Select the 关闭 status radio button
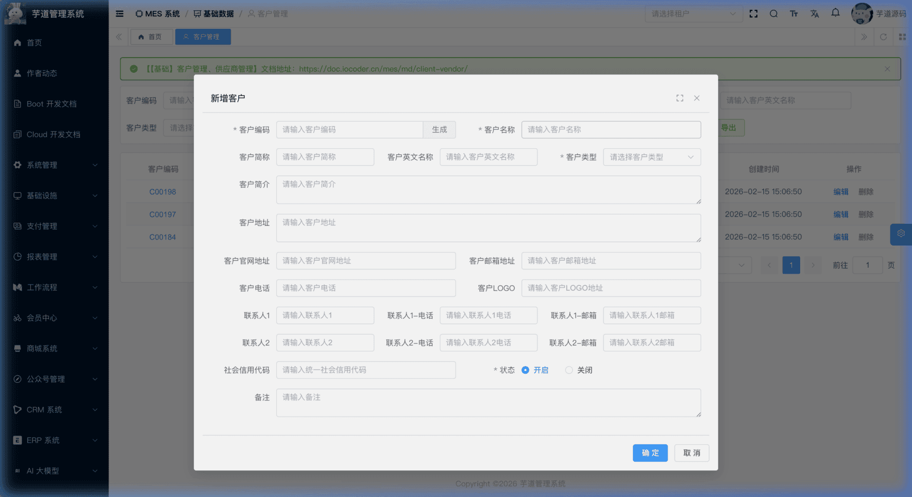912x497 pixels. tap(569, 370)
